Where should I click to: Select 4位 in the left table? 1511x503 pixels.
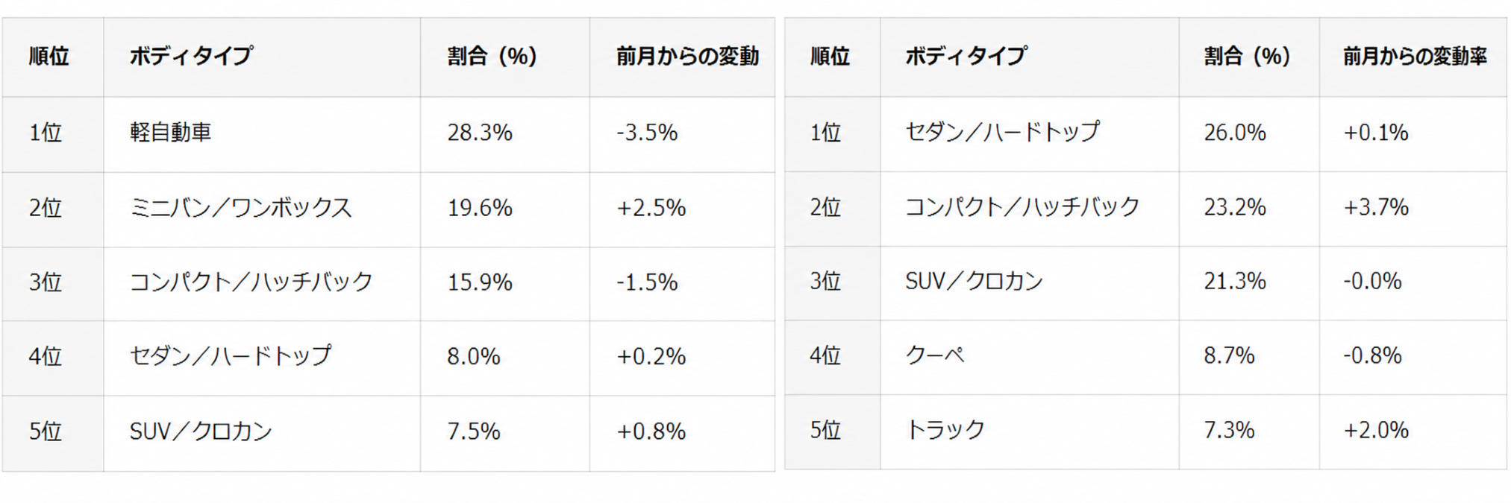(x=46, y=357)
